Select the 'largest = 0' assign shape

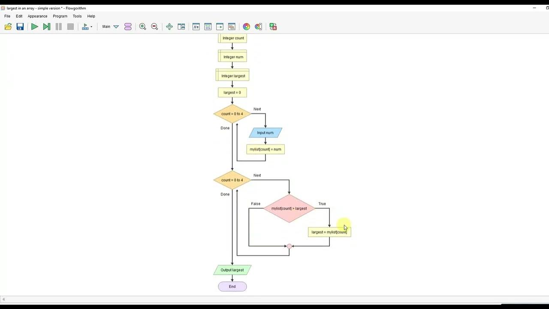(x=232, y=93)
